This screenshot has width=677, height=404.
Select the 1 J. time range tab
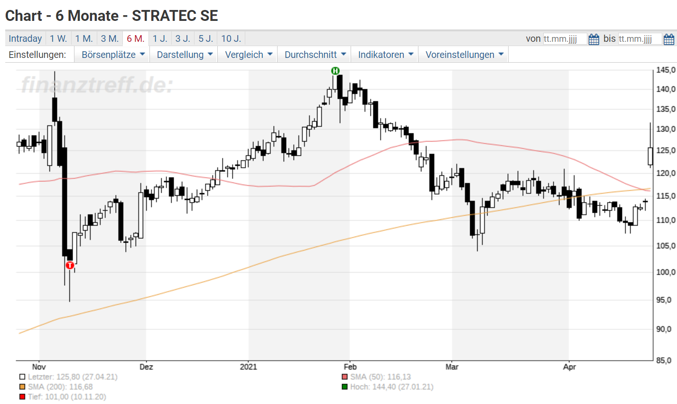160,38
